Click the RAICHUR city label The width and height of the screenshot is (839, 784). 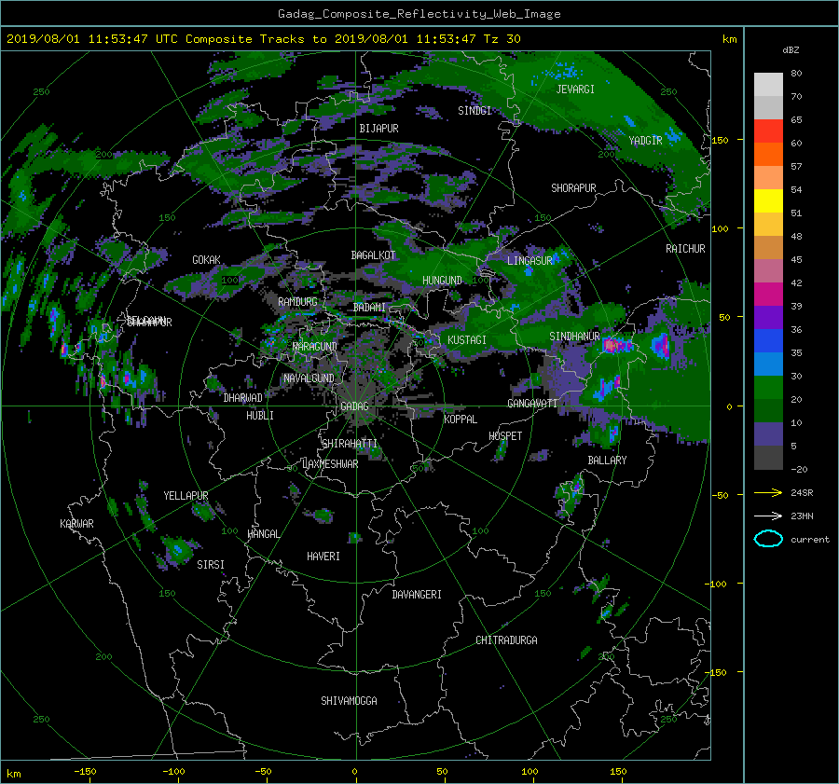[x=685, y=249]
